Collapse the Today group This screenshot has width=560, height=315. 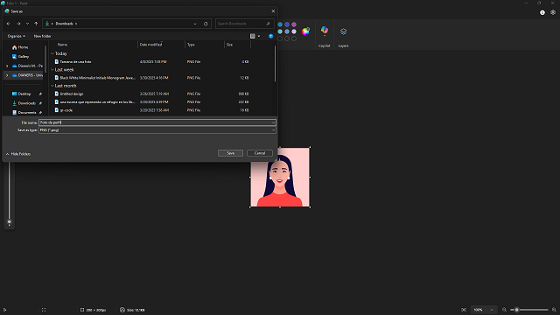click(x=52, y=53)
